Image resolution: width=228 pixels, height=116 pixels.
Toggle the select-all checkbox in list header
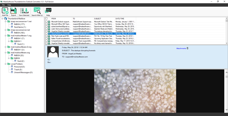point(46,18)
